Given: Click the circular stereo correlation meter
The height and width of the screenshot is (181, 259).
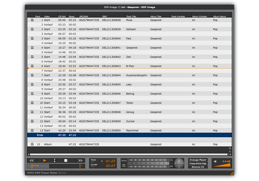Looking at the screenshot, I should click(x=179, y=163).
